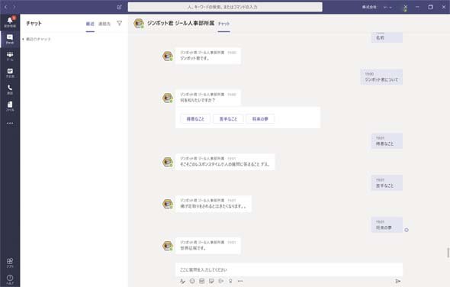Open the chat list filter funnel

pyautogui.click(x=120, y=23)
